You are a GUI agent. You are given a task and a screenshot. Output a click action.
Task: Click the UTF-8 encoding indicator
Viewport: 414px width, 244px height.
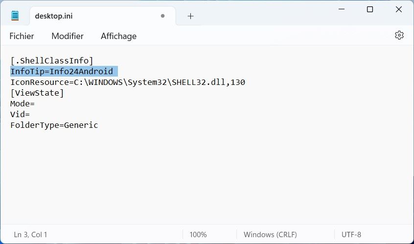click(x=351, y=235)
